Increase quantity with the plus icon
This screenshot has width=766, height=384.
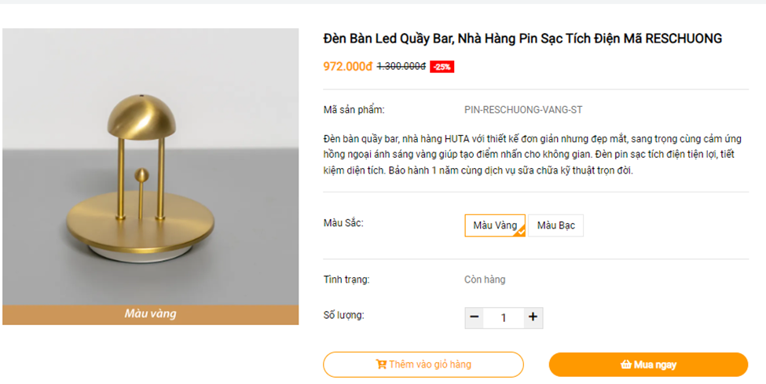533,317
